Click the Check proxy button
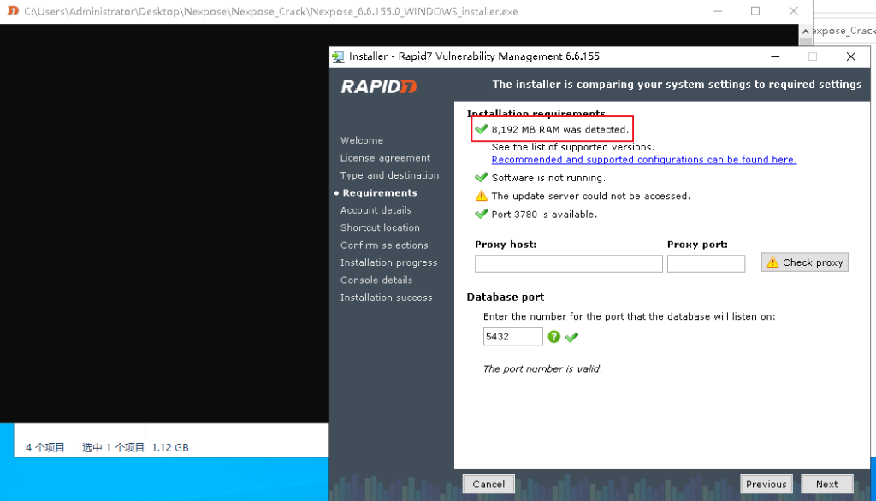The width and height of the screenshot is (876, 501). [x=804, y=262]
